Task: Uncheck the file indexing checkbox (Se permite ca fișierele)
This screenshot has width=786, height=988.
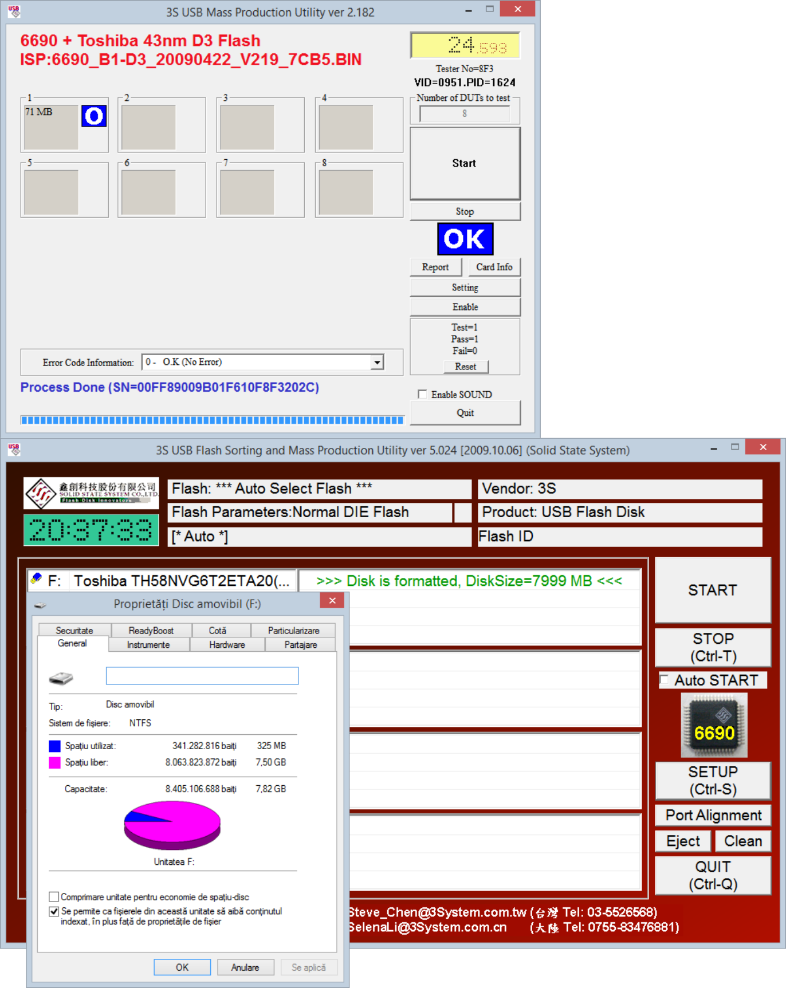Action: 54,911
